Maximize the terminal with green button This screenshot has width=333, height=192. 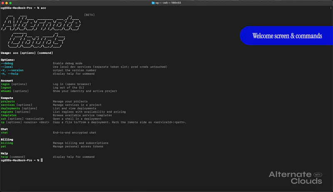point(10,3)
